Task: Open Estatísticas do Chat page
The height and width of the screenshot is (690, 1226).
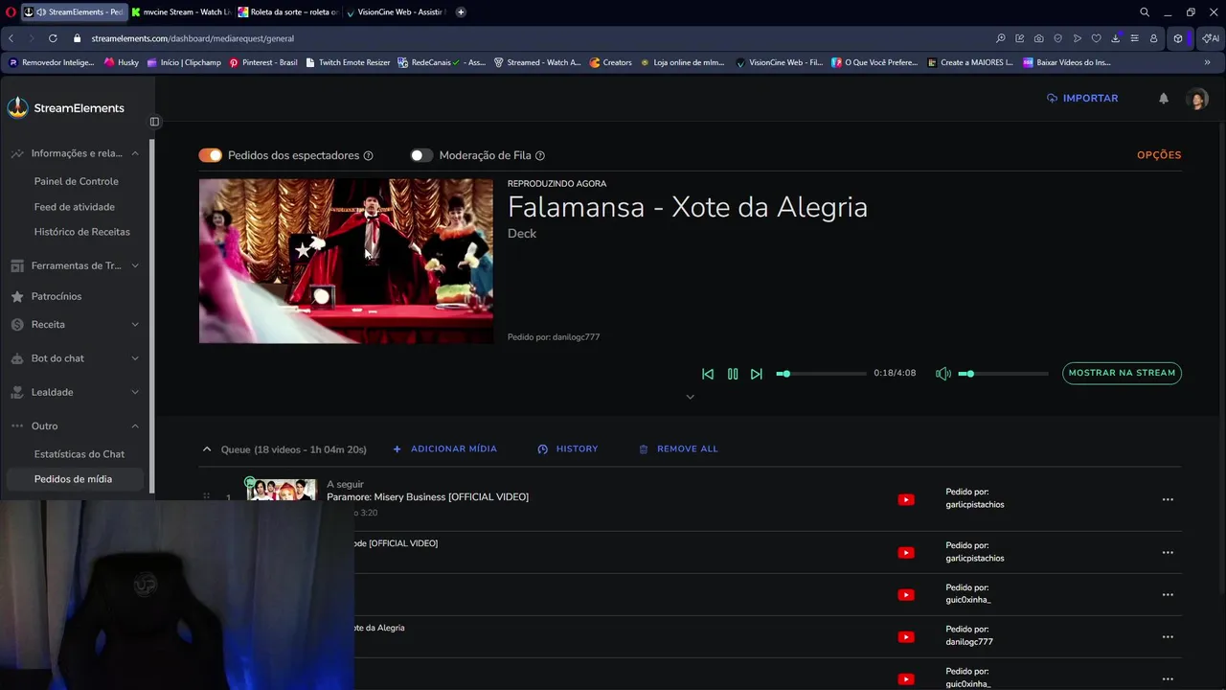Action: 79,454
